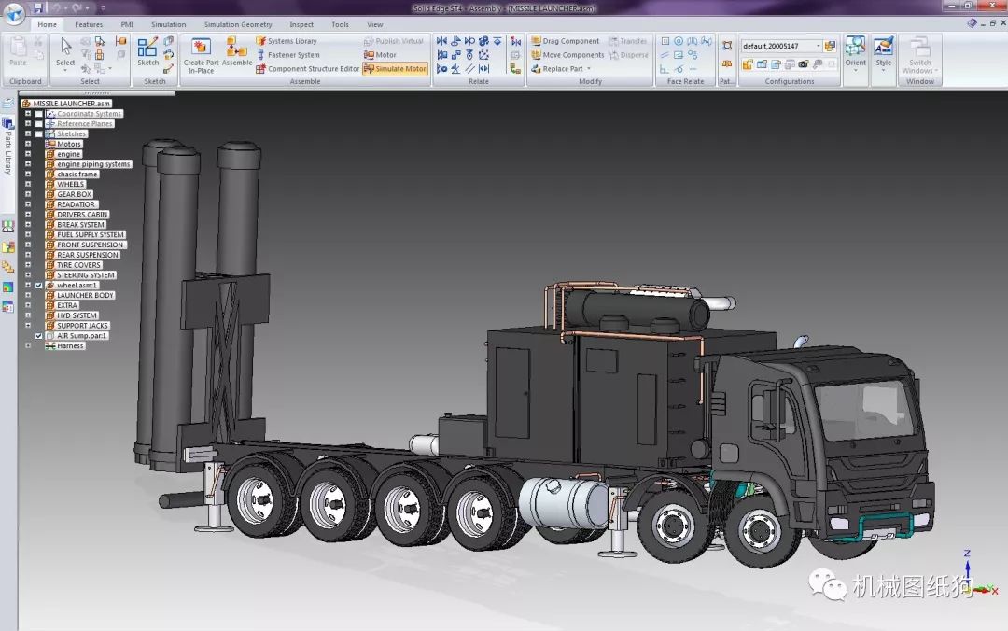
Task: Select the HYD SYSTEM tree item
Action: (x=77, y=315)
